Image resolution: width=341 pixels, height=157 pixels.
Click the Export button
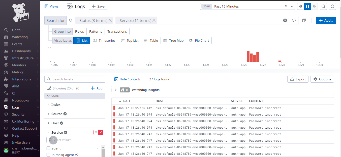coord(298,79)
